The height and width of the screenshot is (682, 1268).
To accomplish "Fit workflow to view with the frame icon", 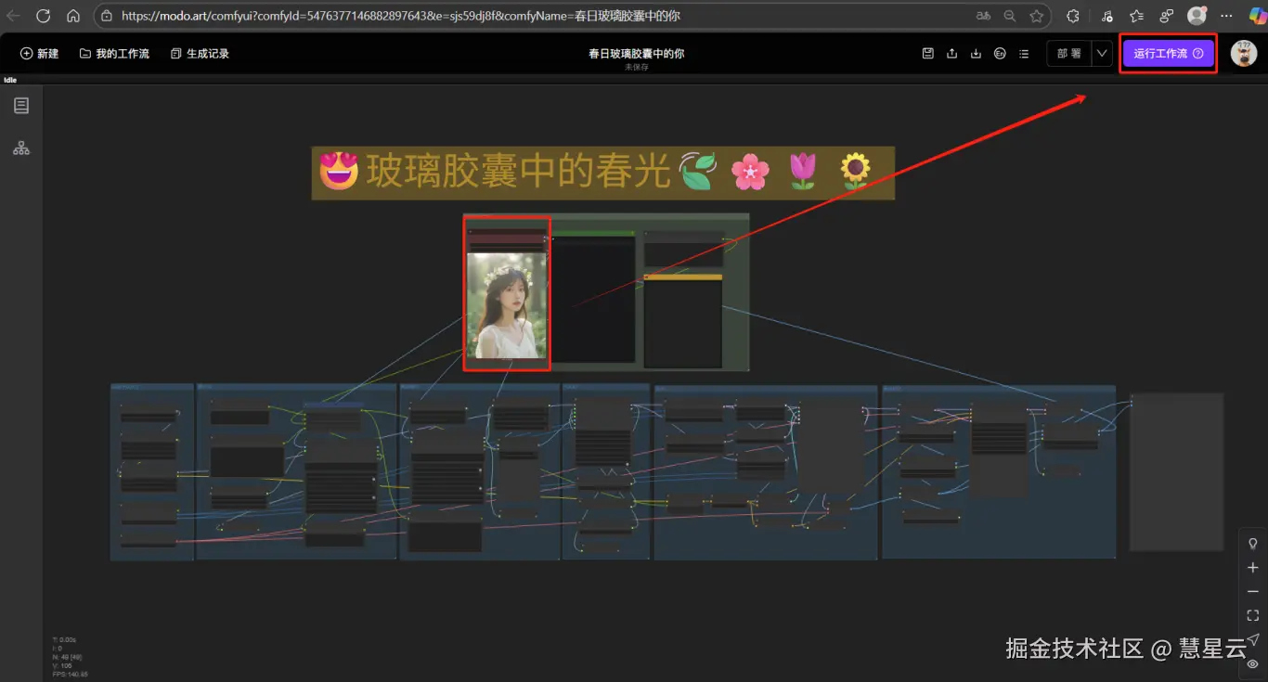I will click(x=1253, y=615).
